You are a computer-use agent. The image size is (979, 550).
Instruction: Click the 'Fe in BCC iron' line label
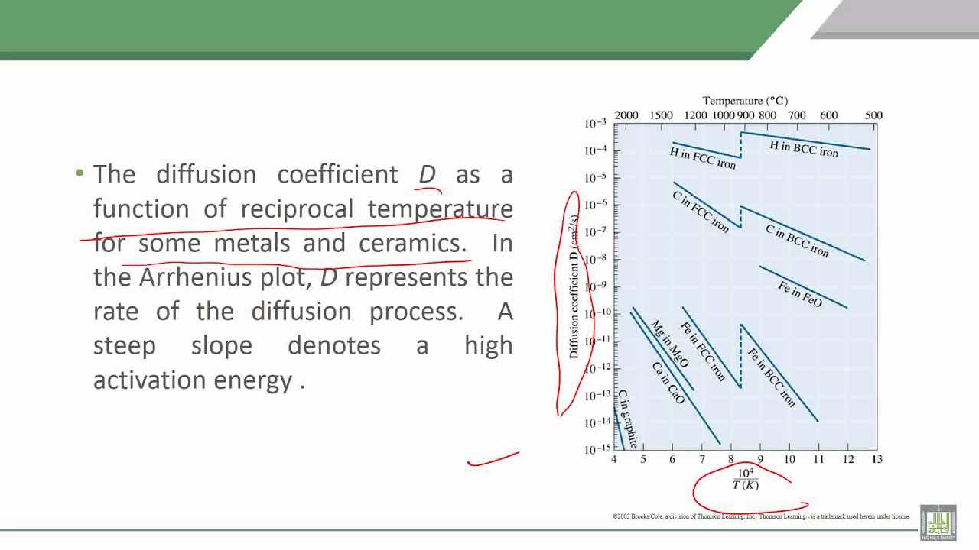[771, 377]
